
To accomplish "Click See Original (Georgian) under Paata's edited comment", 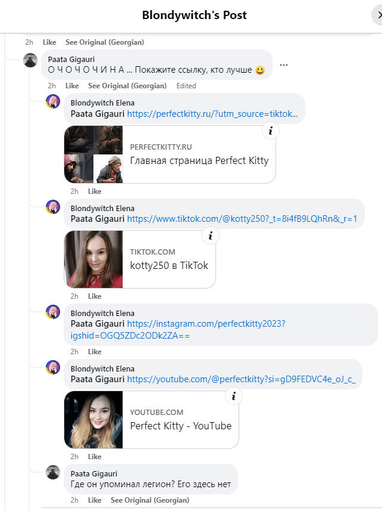I will point(127,86).
